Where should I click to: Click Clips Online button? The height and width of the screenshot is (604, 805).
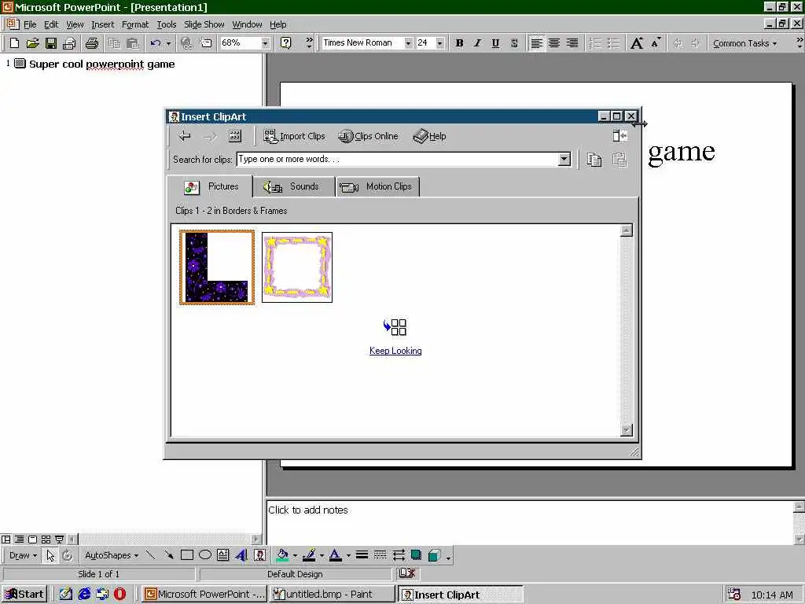(x=368, y=136)
